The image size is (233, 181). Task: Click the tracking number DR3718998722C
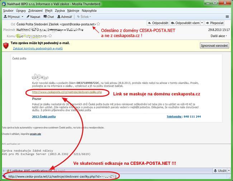point(88,83)
